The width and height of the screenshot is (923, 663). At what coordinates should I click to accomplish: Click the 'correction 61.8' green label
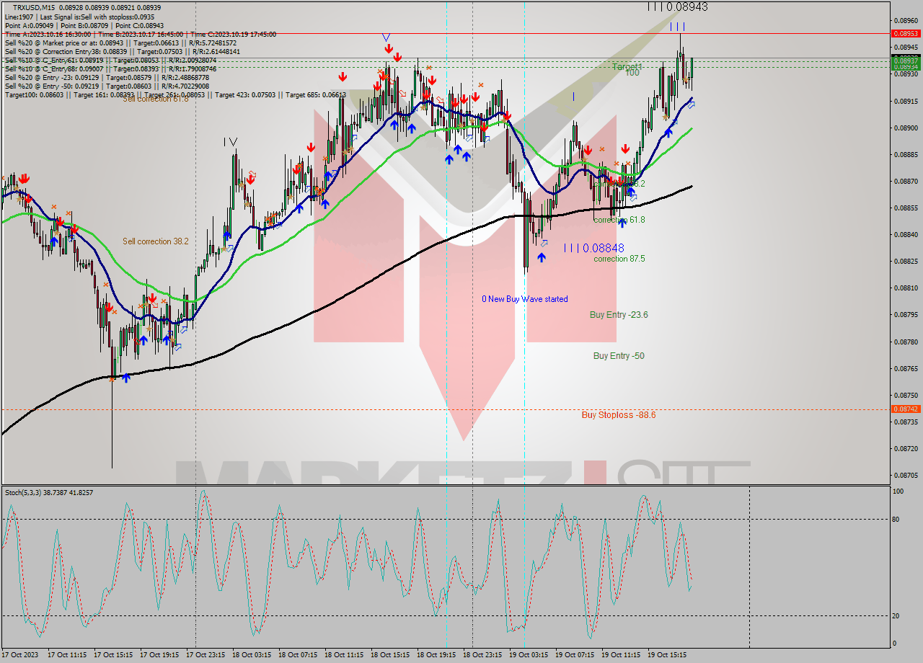[x=619, y=220]
